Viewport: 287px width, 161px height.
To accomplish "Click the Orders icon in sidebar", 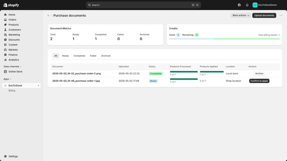I will click(x=5, y=20).
